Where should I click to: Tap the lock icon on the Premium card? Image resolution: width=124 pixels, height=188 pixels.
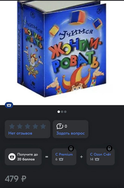[x=71, y=148]
